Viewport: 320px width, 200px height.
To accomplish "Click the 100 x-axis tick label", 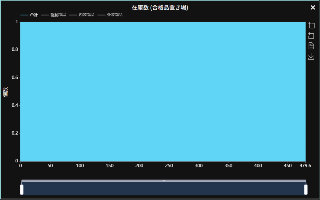I will point(80,166).
